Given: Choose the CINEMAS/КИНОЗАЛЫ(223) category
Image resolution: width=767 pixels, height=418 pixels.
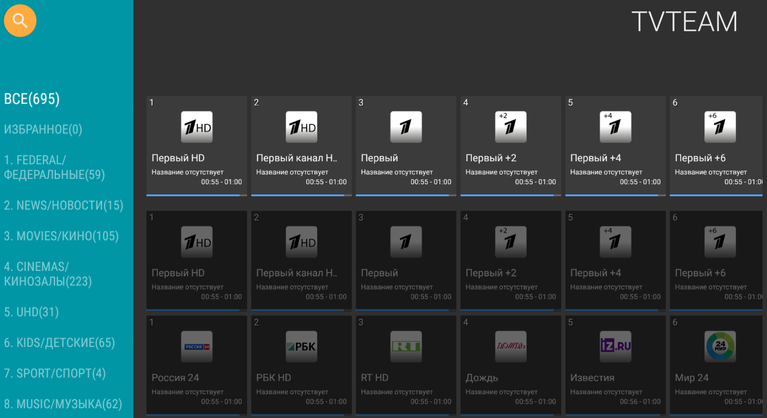Looking at the screenshot, I should coord(48,274).
